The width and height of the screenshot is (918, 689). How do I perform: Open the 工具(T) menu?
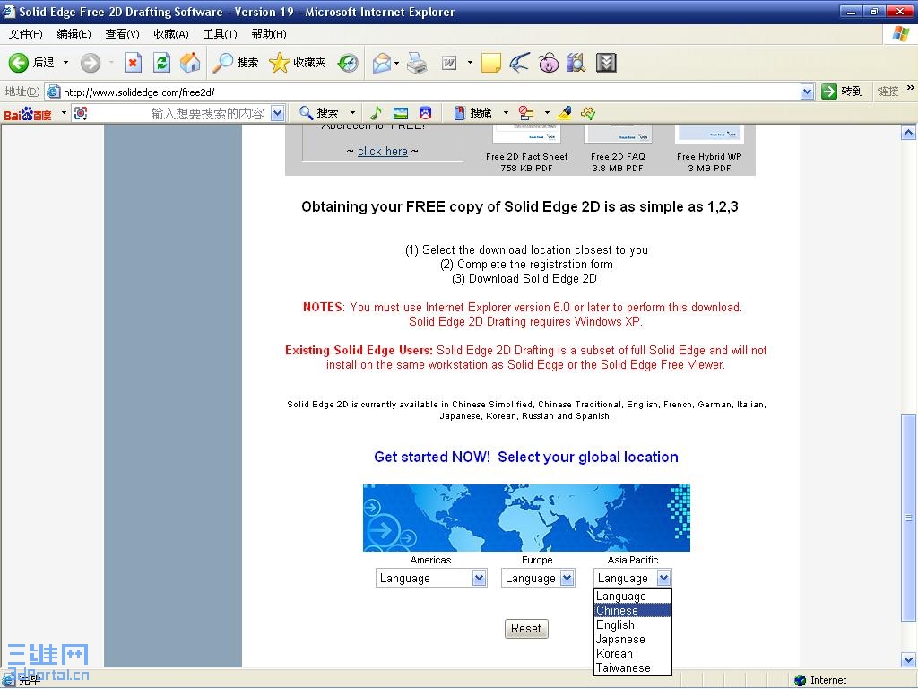click(x=221, y=34)
